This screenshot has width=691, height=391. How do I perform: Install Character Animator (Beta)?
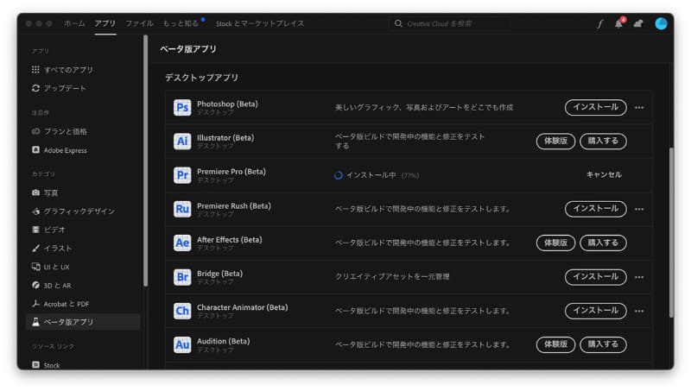click(595, 311)
